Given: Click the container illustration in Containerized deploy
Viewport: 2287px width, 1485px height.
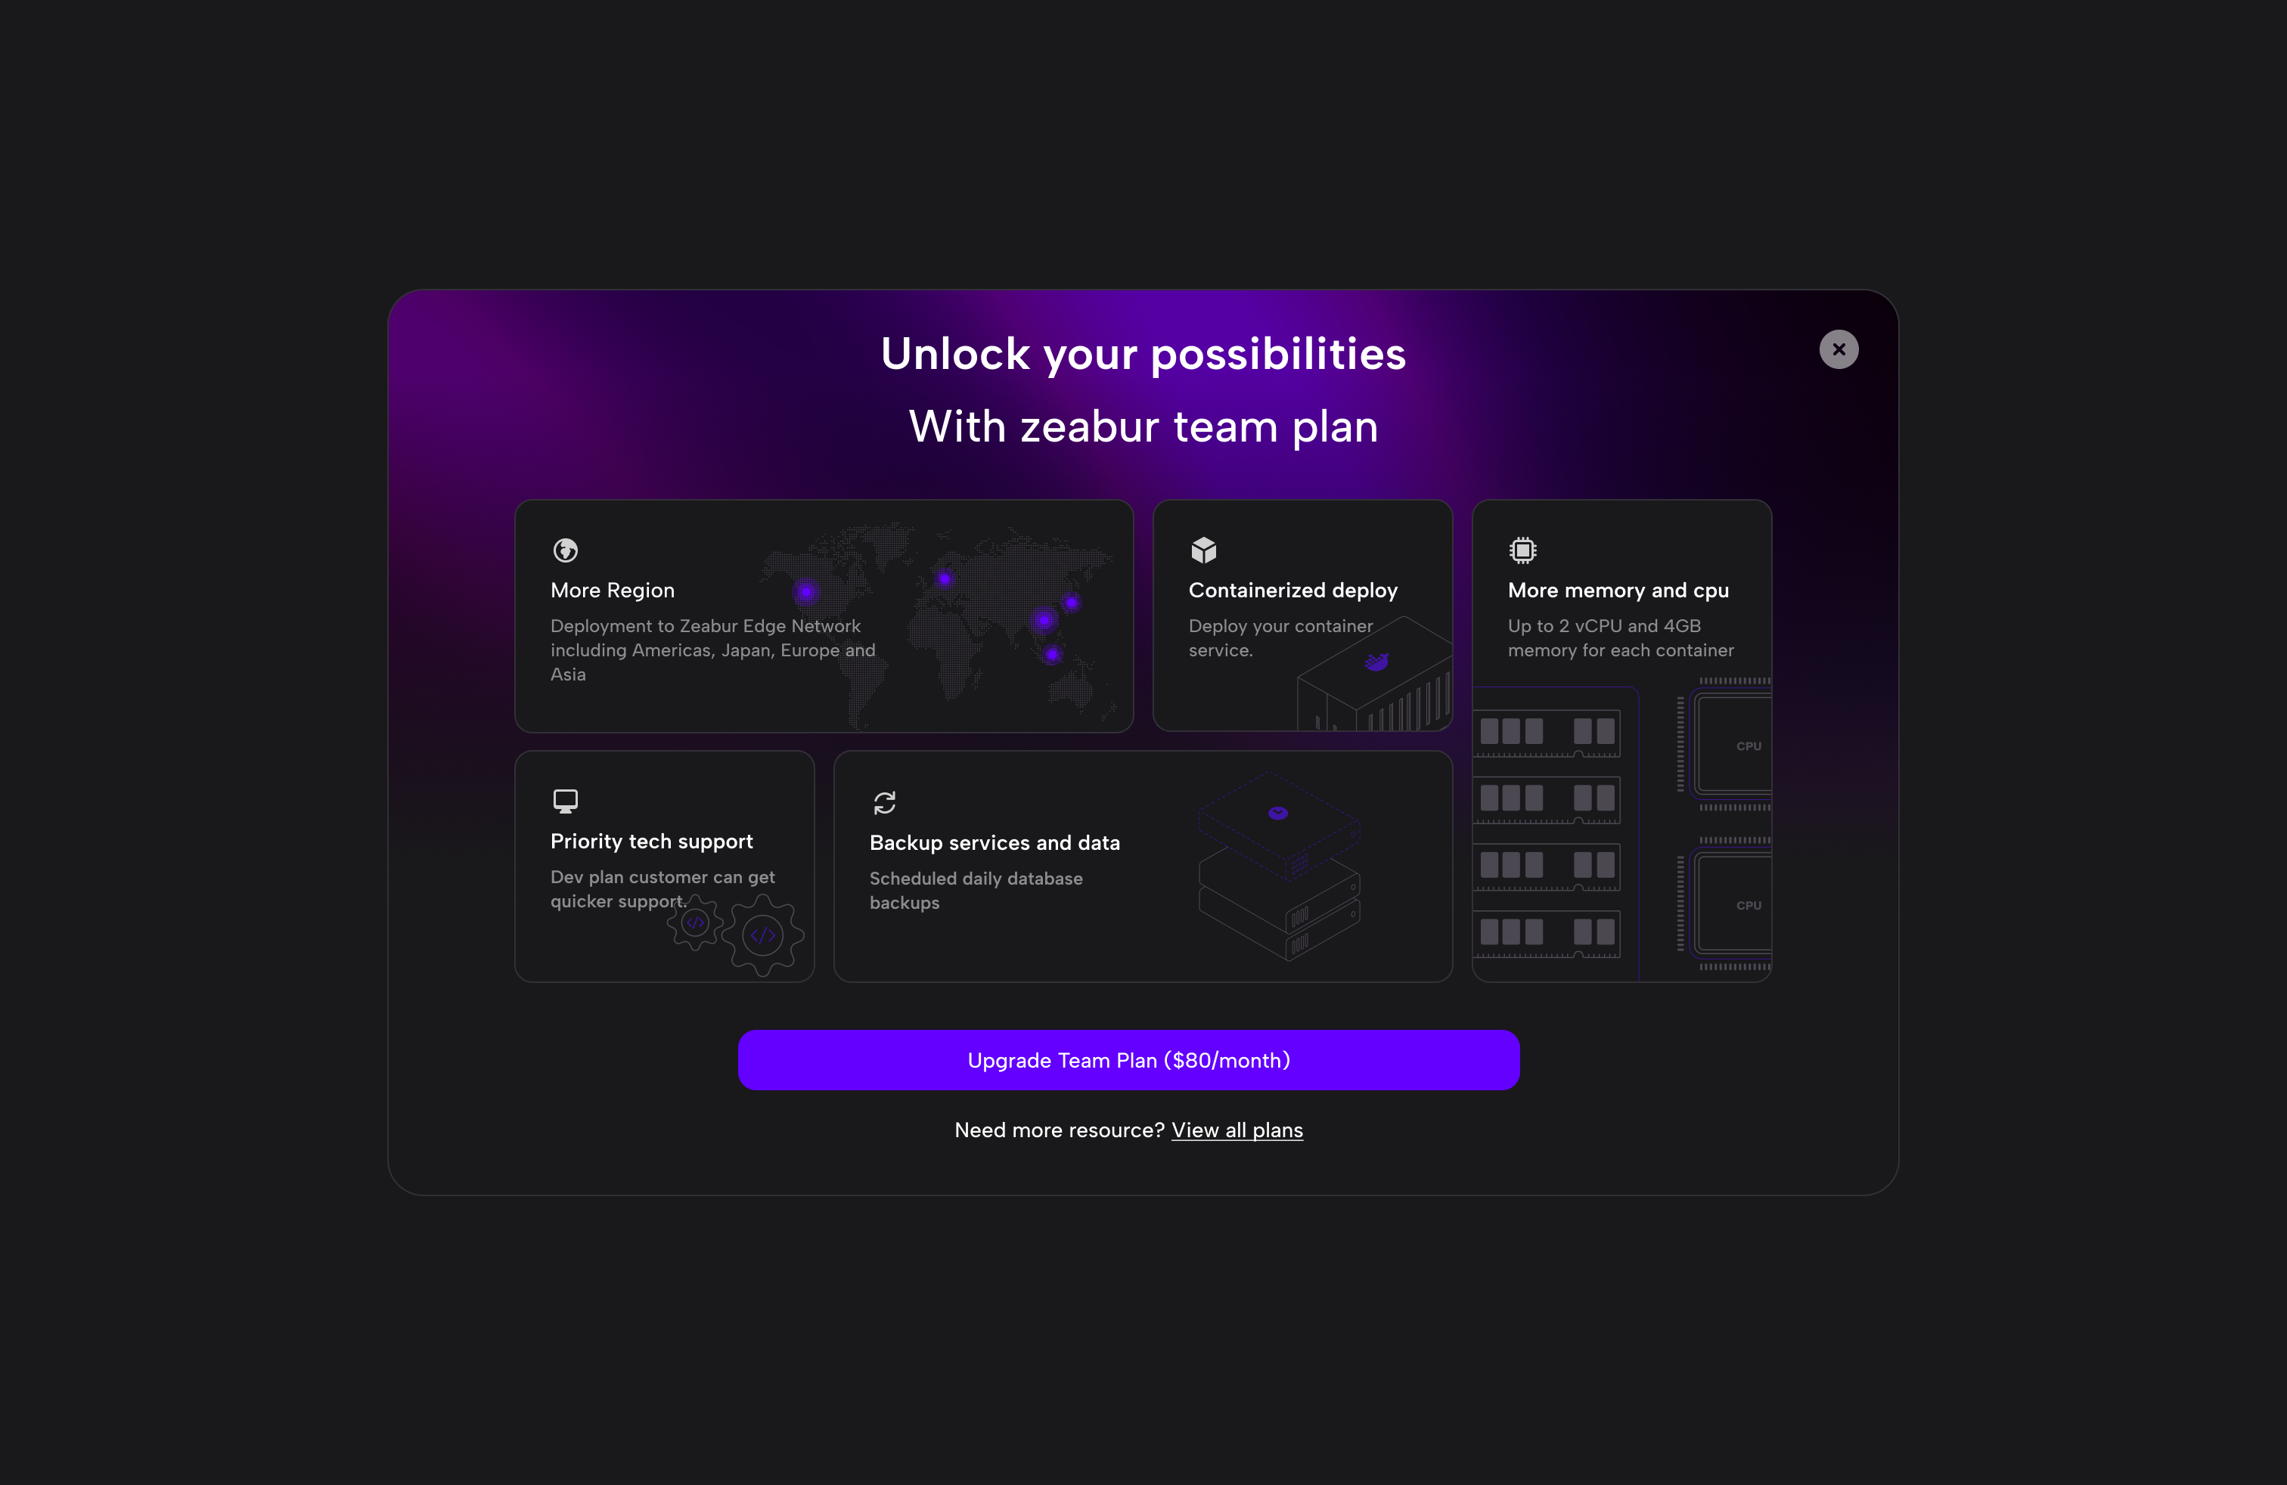Looking at the screenshot, I should click(1374, 674).
